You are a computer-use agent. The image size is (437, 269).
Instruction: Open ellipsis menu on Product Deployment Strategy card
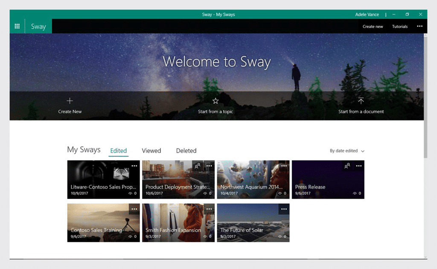tap(209, 166)
